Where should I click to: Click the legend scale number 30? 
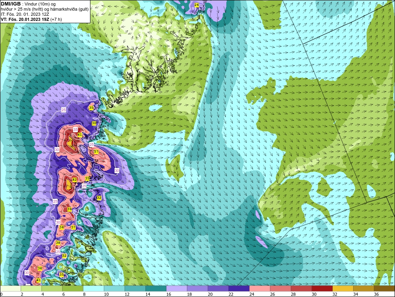point(314,294)
